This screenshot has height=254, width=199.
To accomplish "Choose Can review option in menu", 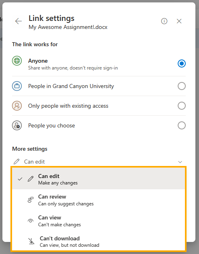I will click(x=98, y=200).
